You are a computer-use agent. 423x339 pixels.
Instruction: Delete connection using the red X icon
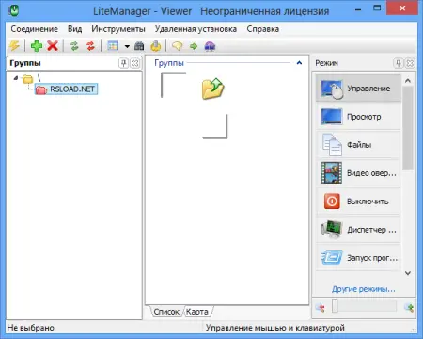click(53, 46)
